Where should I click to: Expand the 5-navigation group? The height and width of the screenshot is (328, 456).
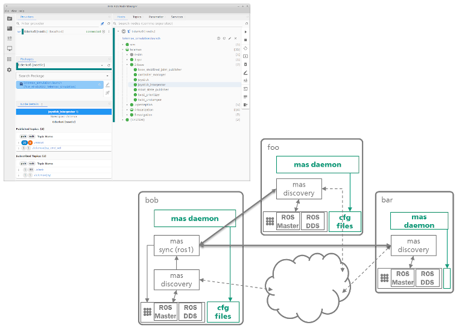(x=127, y=115)
